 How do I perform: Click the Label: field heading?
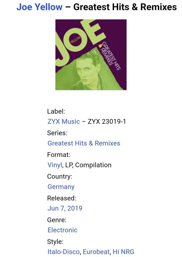pos(56,111)
